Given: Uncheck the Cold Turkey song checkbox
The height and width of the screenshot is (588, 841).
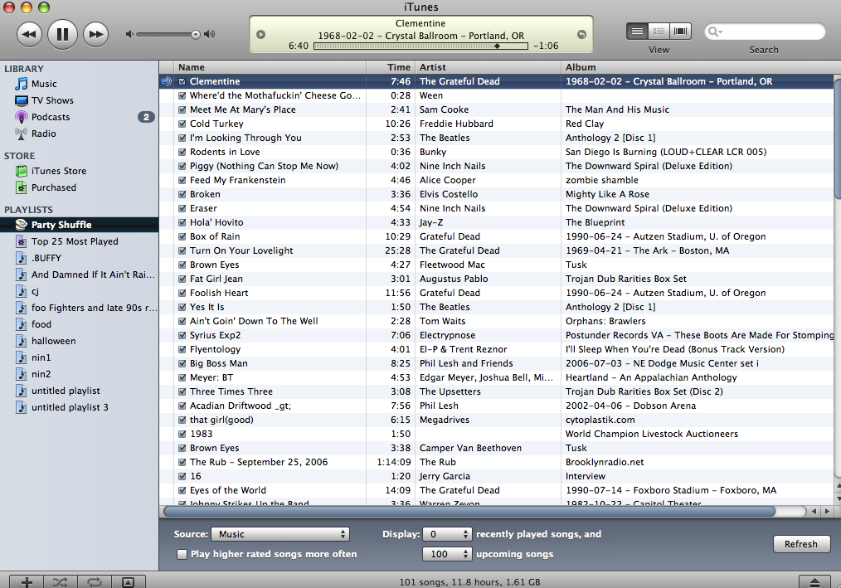Looking at the screenshot, I should 182,124.
